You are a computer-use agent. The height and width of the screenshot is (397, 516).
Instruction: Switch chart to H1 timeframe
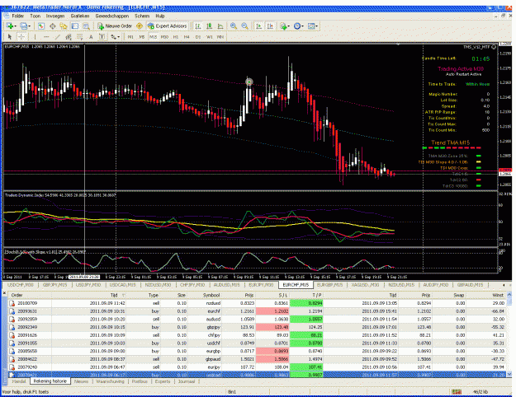pyautogui.click(x=176, y=37)
